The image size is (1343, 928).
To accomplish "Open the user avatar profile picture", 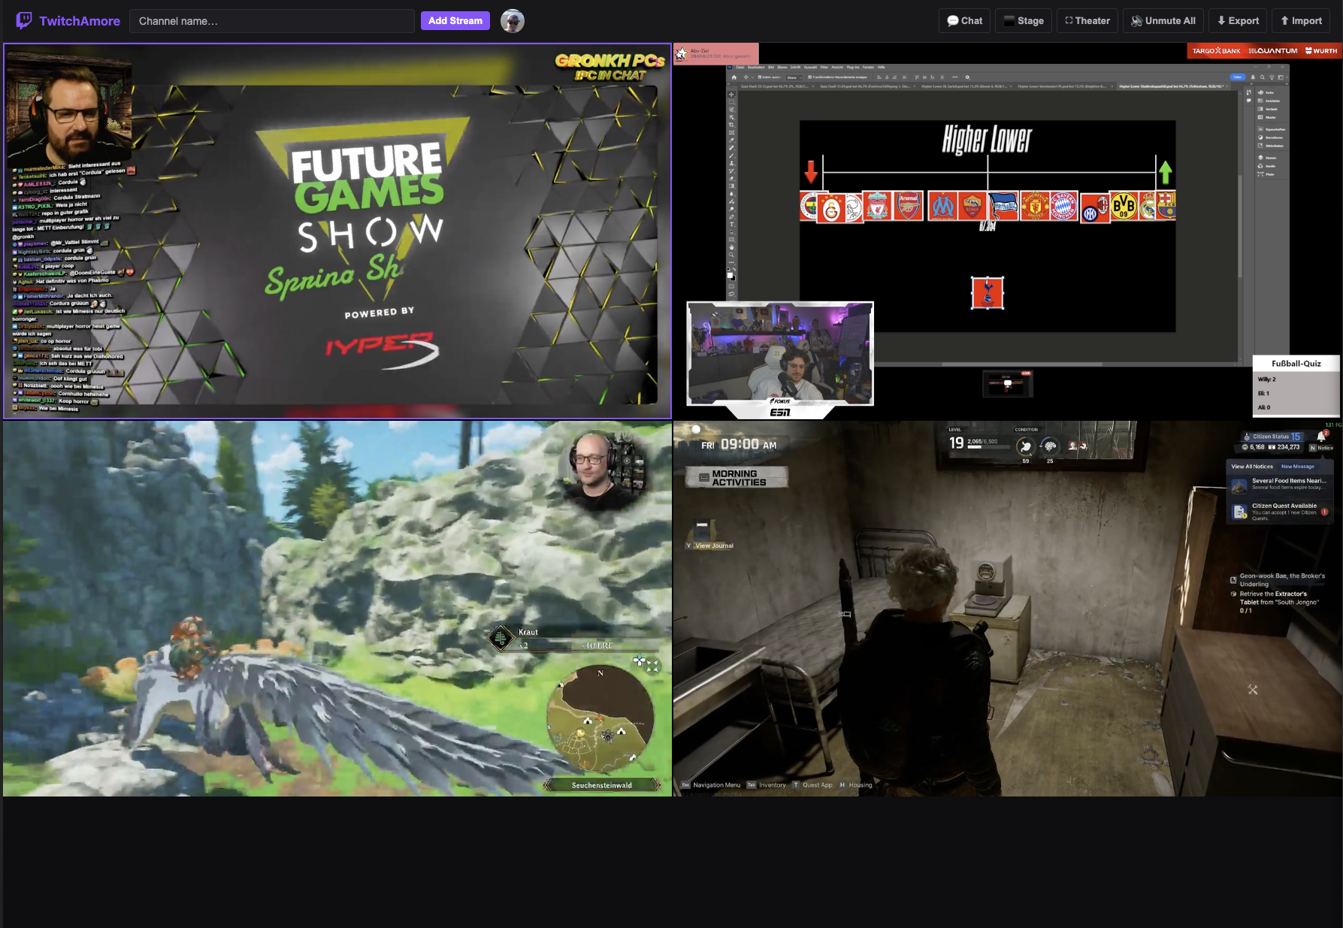I will tap(513, 21).
